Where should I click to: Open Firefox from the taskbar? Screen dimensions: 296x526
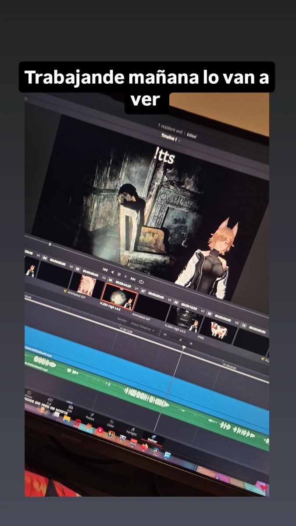[144, 447]
